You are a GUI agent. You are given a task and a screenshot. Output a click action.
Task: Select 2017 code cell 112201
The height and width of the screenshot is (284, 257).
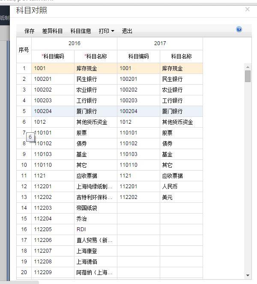click(138, 186)
